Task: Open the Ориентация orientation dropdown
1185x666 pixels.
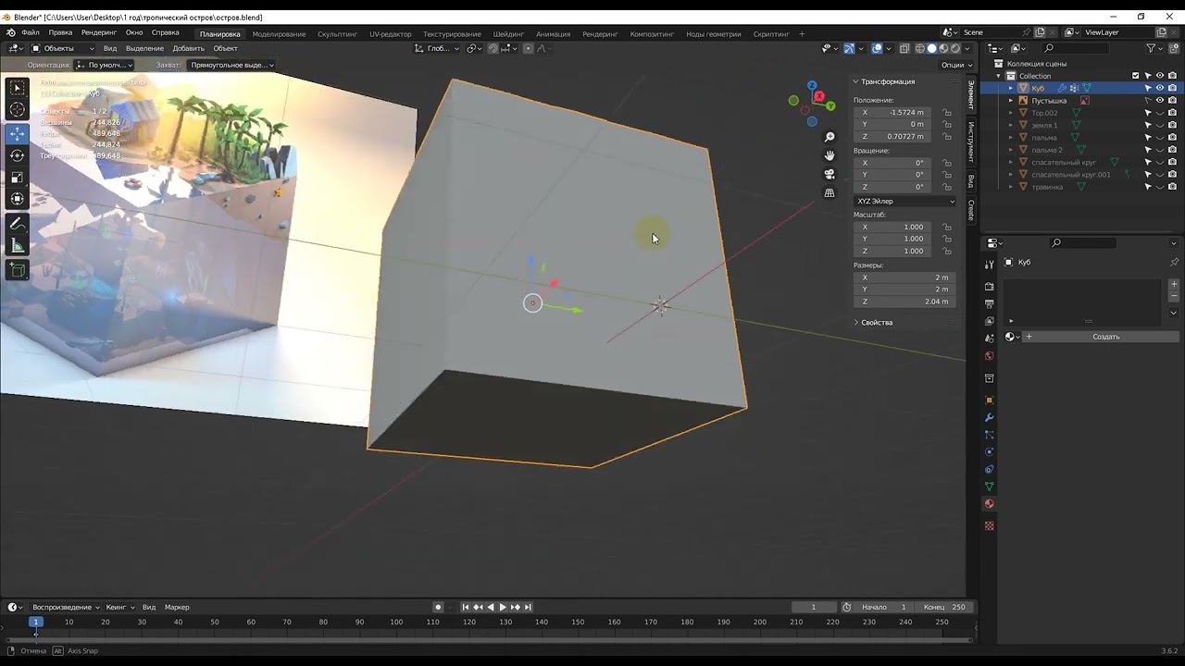Action: (105, 65)
